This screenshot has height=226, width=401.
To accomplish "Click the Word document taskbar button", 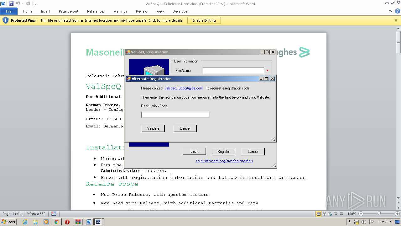I will pyautogui.click(x=89, y=222).
